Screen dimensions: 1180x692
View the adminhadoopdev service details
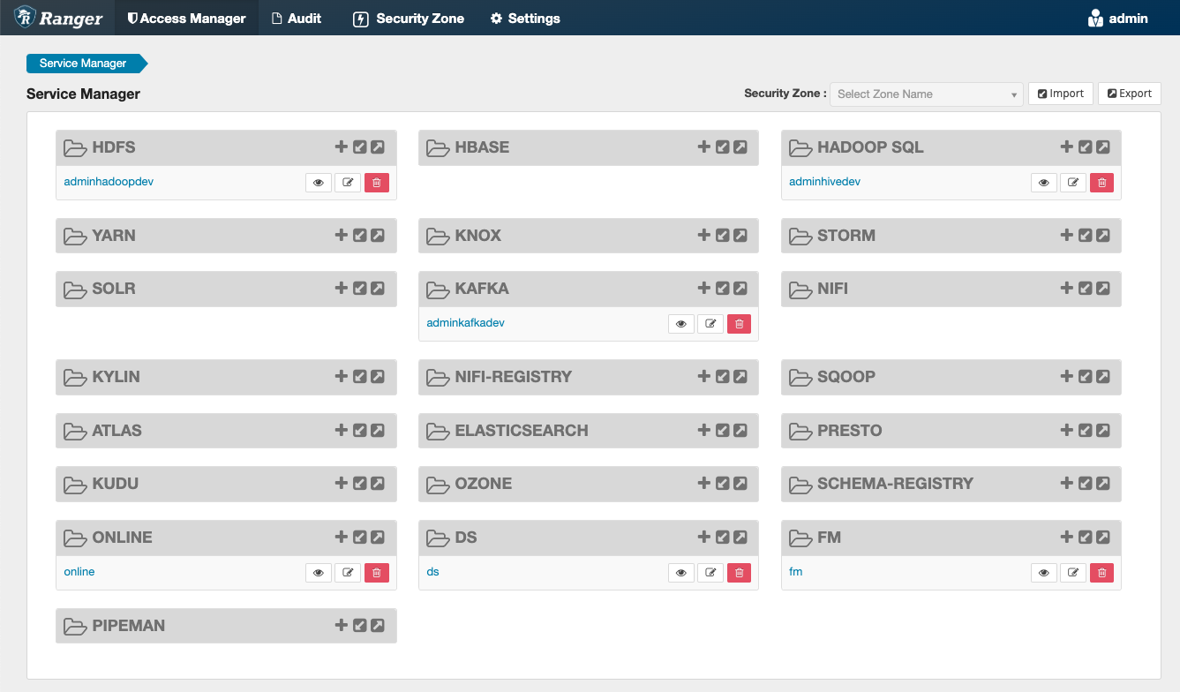319,183
